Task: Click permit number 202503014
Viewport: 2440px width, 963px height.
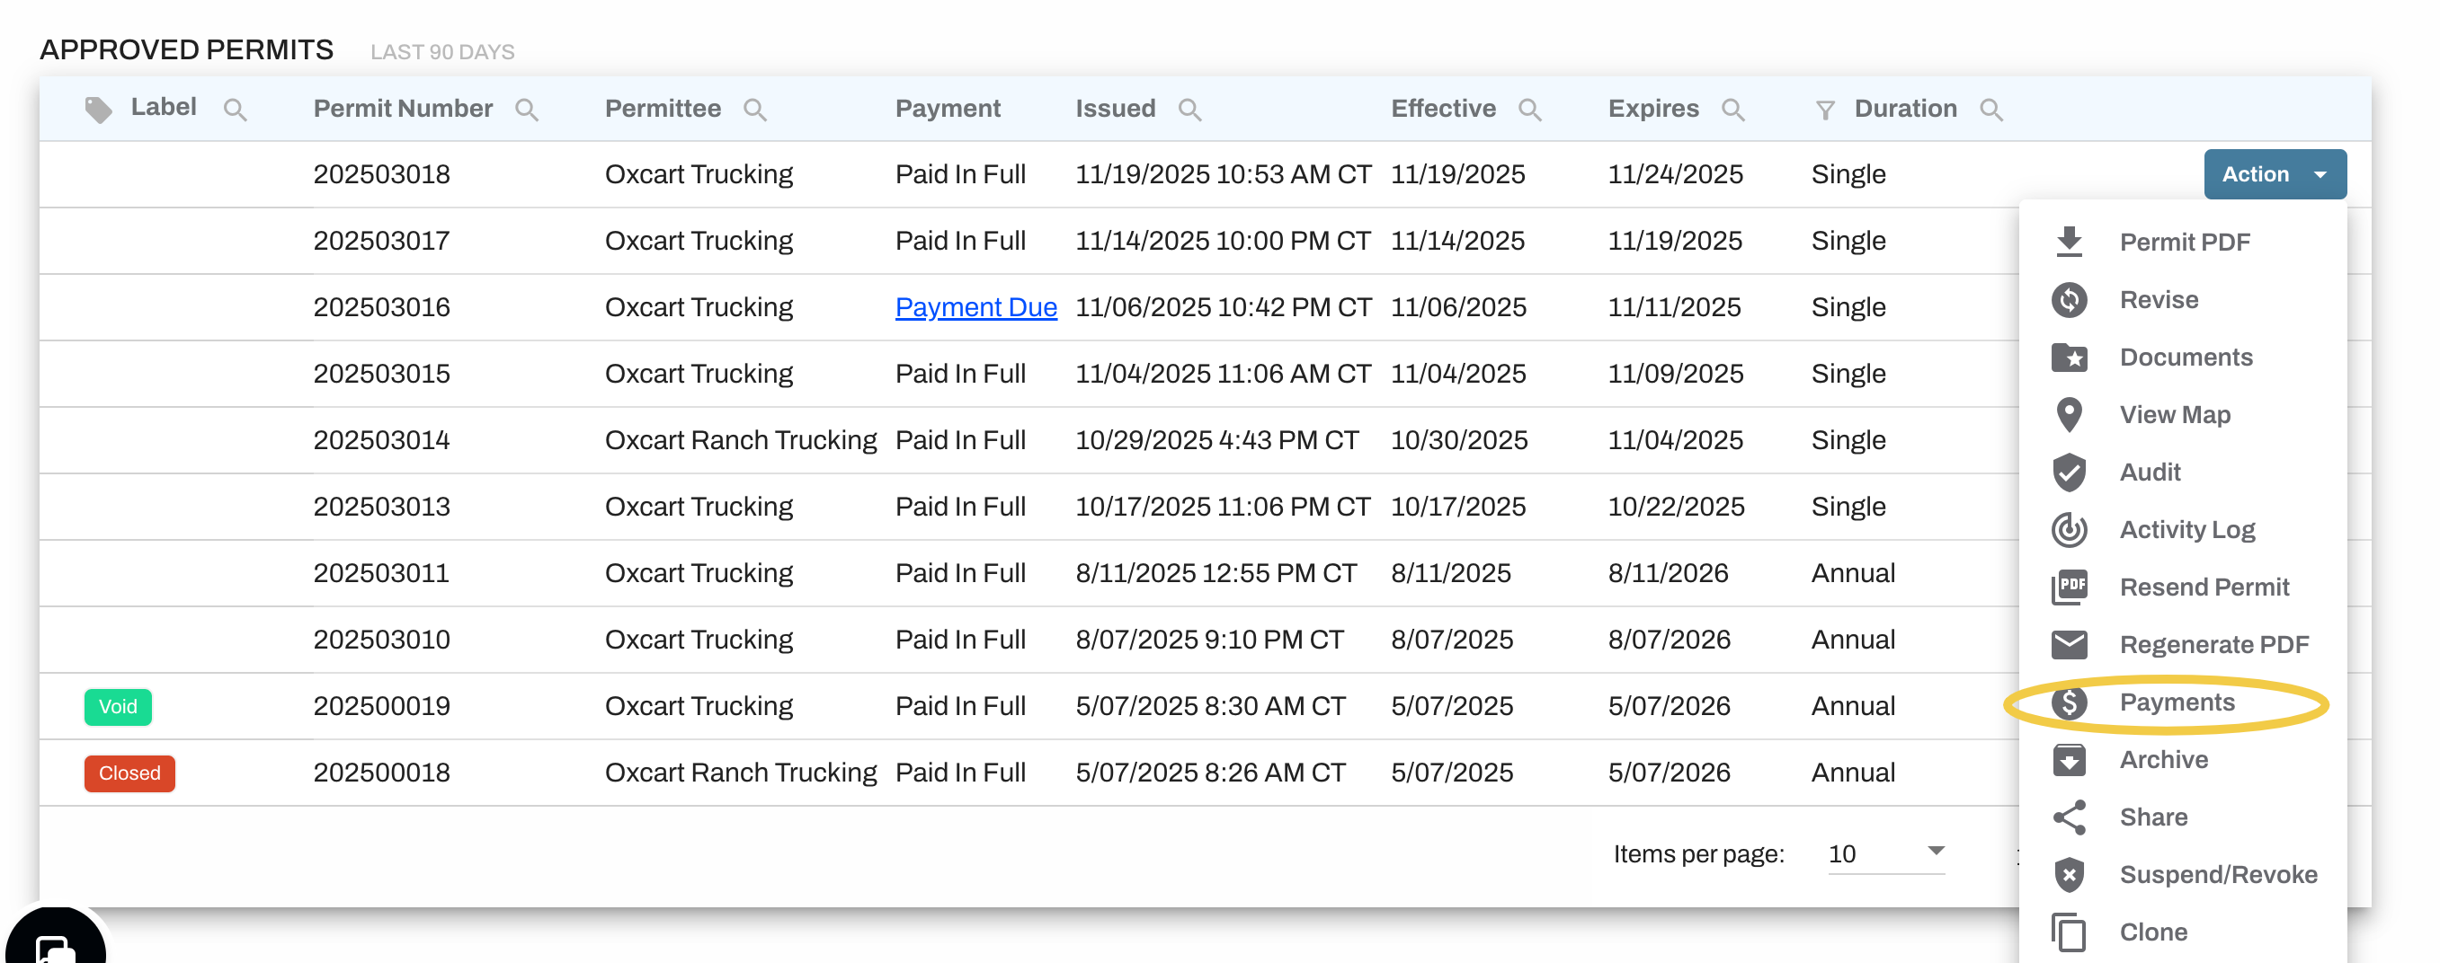Action: (382, 439)
